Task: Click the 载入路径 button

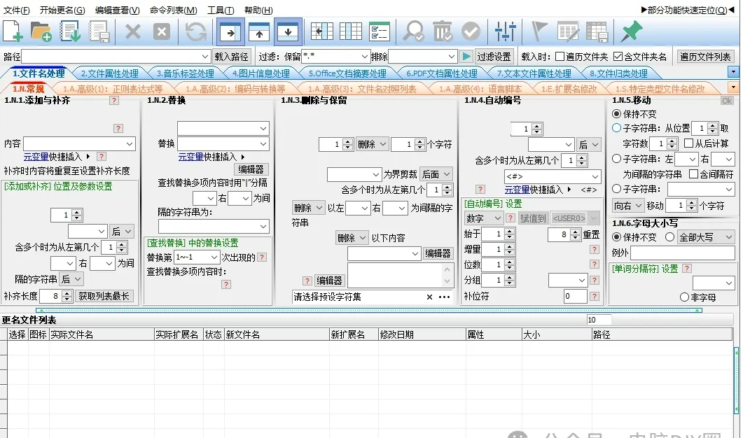Action: coord(231,57)
